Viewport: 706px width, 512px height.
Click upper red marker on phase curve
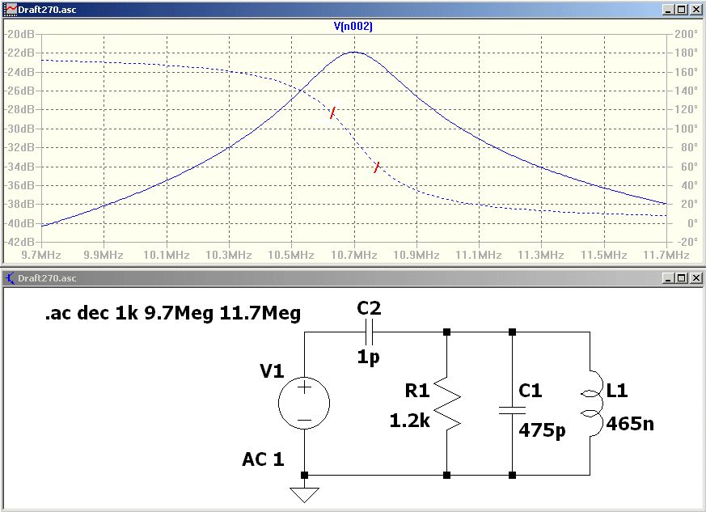pos(332,112)
